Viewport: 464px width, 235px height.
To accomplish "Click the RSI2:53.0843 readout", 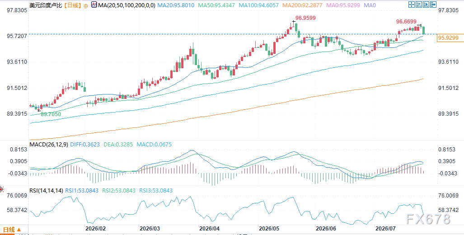I will [119, 191].
